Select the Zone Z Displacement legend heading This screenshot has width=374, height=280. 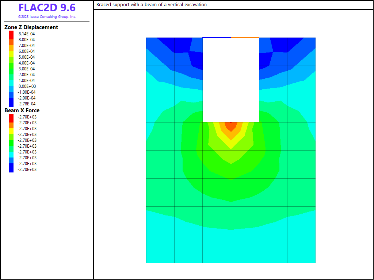click(31, 27)
